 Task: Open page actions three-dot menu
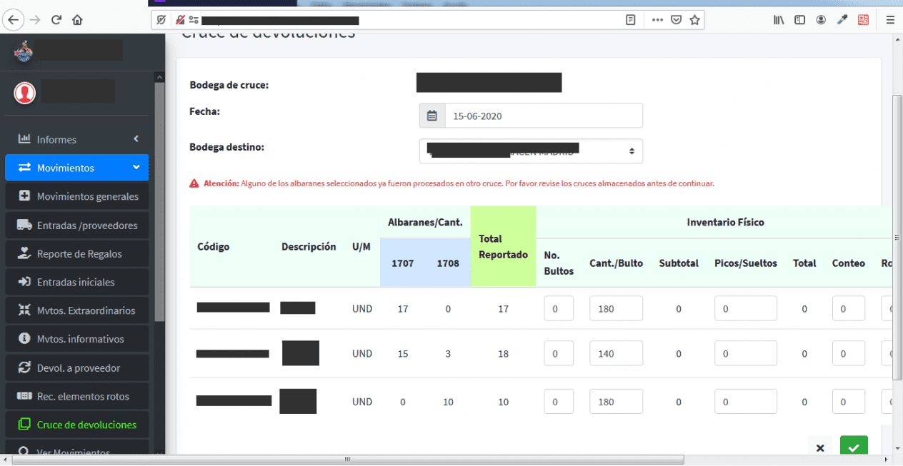pos(657,20)
